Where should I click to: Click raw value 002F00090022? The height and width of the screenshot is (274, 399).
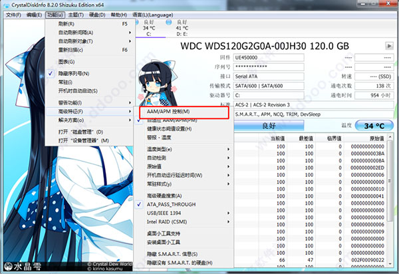coord(368,260)
